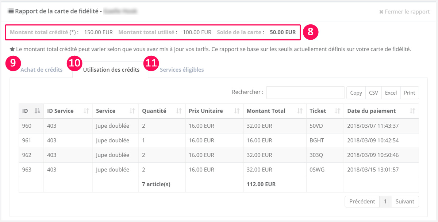
Task: Click sort arrows on ID Service column
Action: point(87,111)
